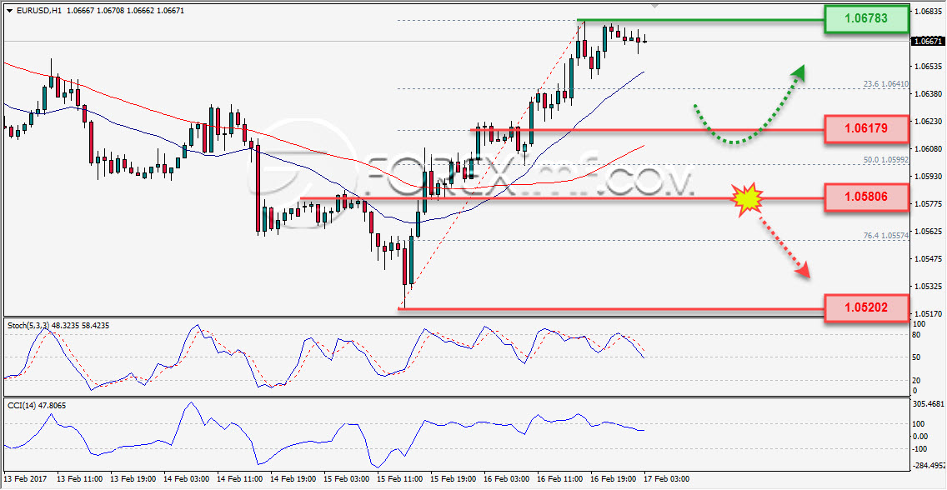Image resolution: width=947 pixels, height=490 pixels.
Task: Click 1.05170 on the price axis
Action: 927,314
